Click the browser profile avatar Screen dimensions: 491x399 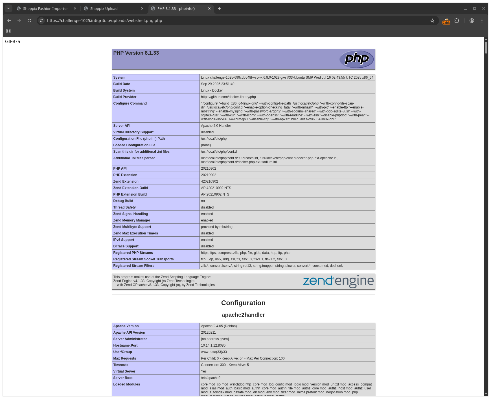tap(472, 21)
